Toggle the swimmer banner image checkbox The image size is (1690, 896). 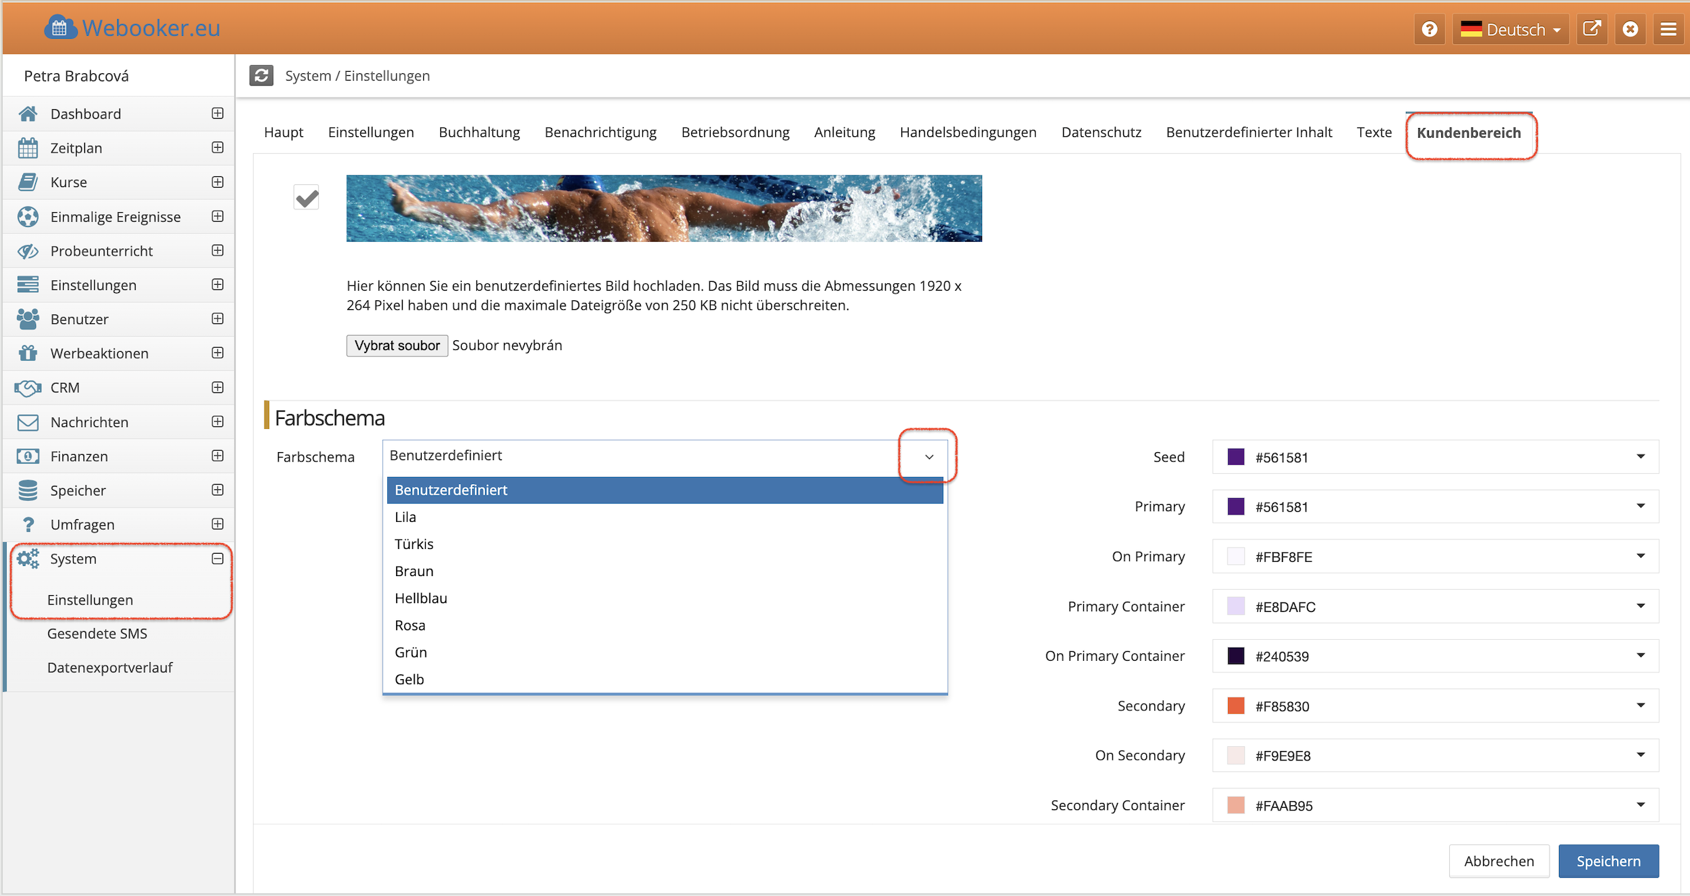tap(307, 198)
